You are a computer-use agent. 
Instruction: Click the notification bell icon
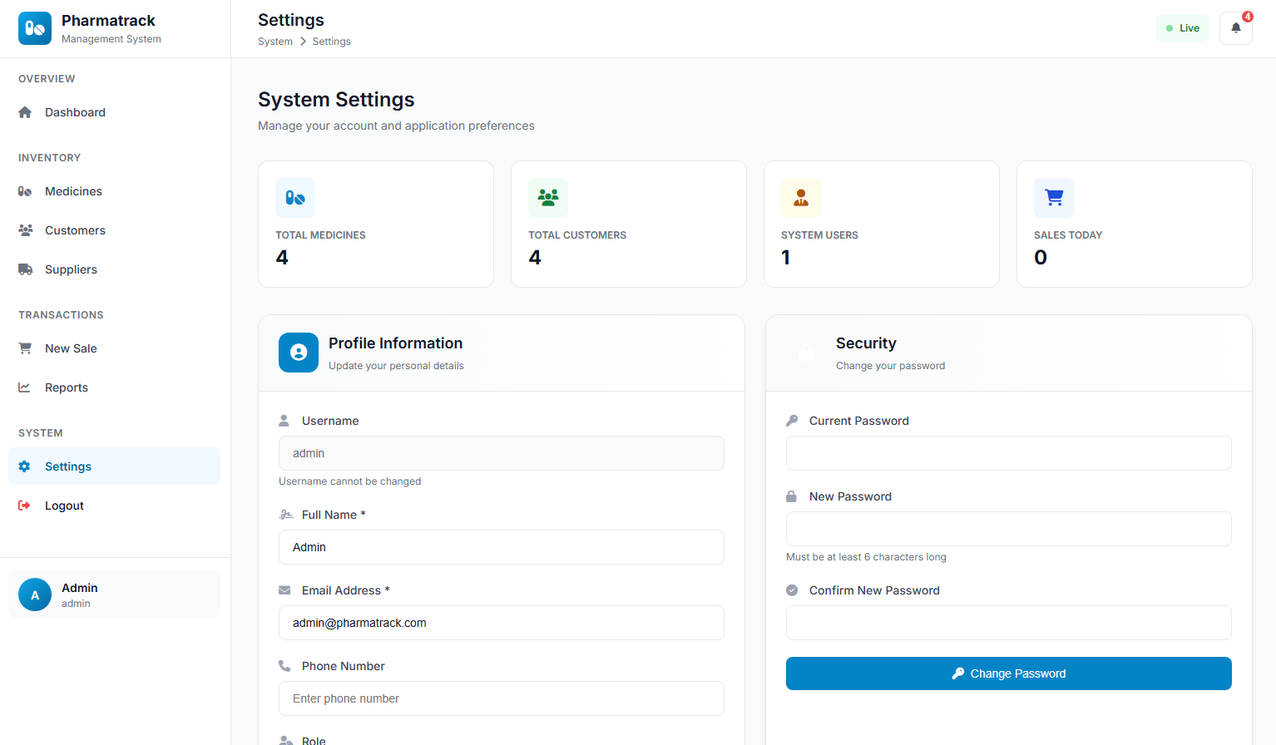click(x=1235, y=28)
